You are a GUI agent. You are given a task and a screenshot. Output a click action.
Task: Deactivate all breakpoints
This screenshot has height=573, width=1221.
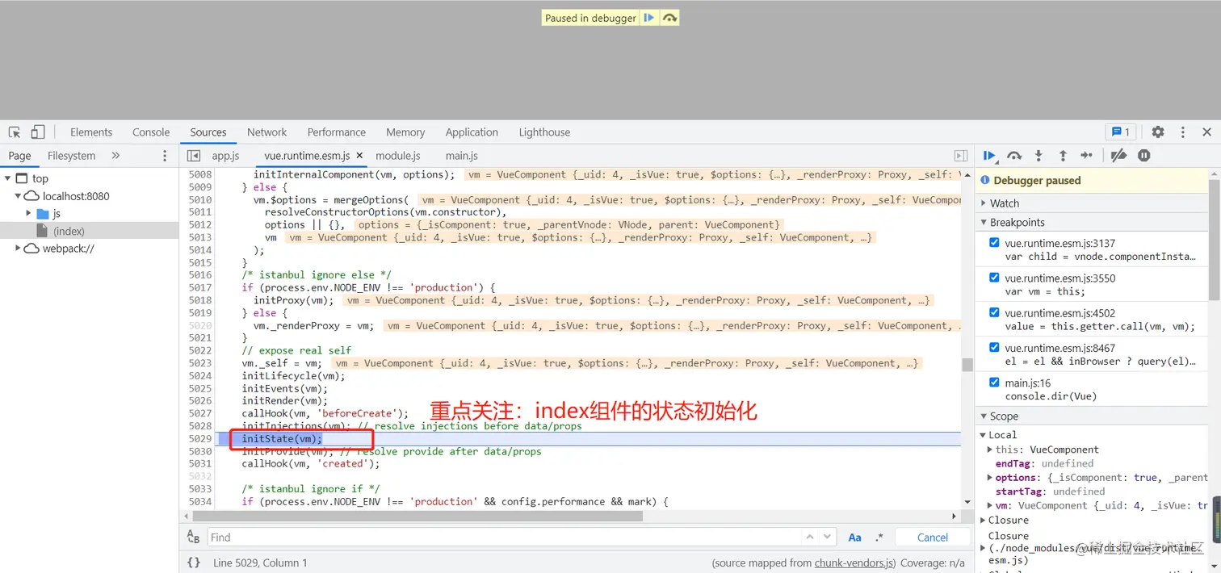point(1118,156)
